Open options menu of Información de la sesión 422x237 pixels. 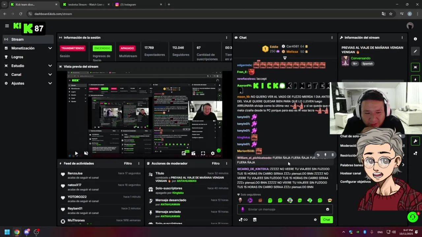tap(226, 38)
